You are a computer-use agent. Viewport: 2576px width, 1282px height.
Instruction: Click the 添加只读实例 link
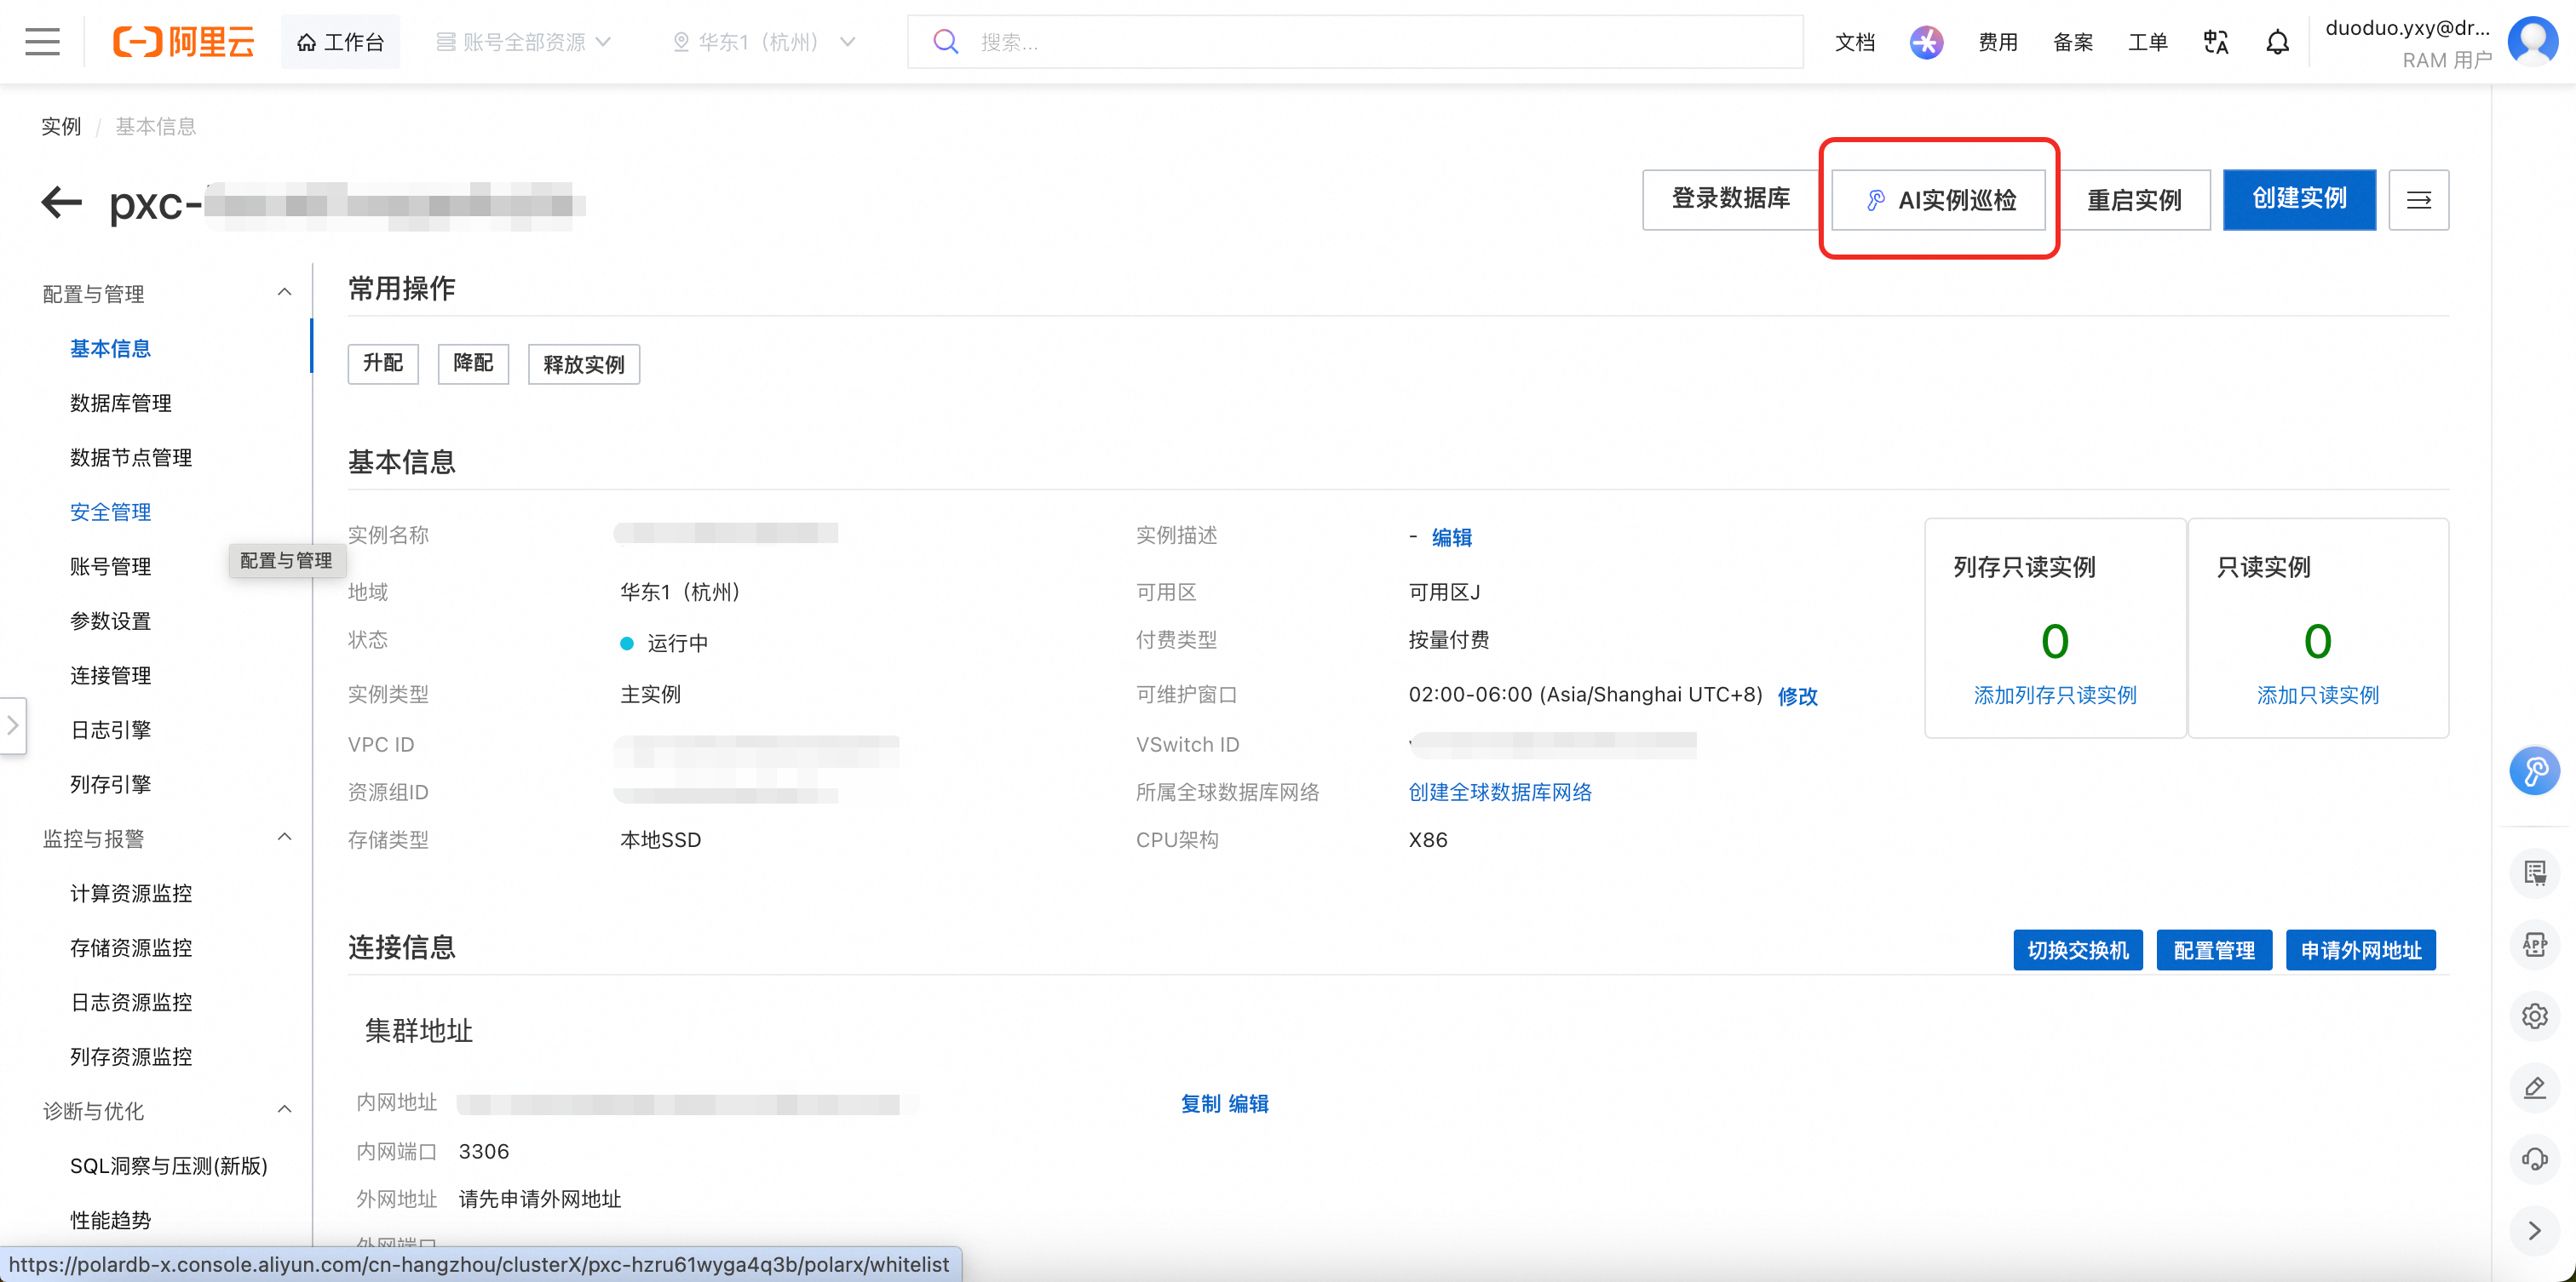point(2317,695)
